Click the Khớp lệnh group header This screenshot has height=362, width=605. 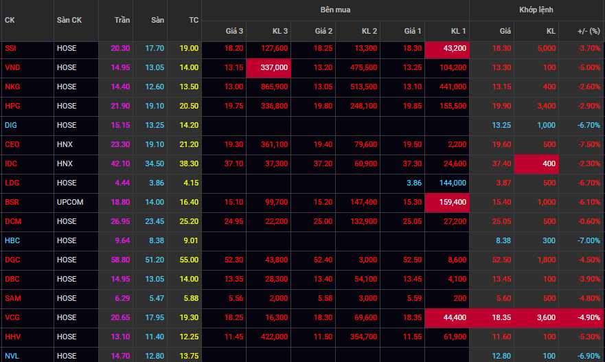(536, 10)
